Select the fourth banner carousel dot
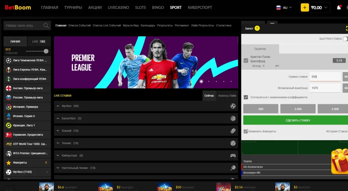Screen dimensions: 348x191 coord(224,81)
